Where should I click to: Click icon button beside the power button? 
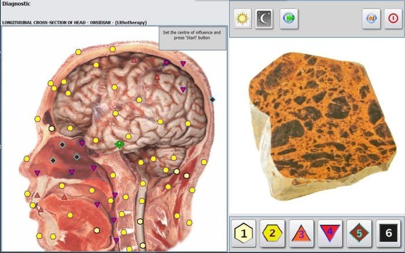(371, 19)
